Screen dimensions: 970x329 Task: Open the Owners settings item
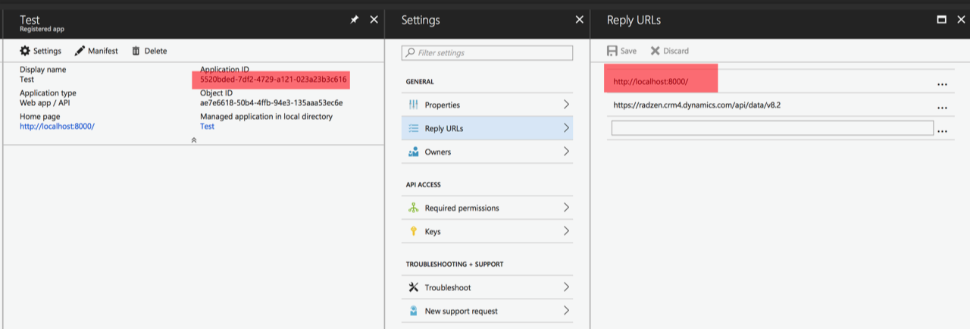click(x=487, y=152)
